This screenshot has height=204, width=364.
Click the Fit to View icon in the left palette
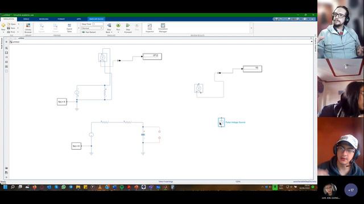(6, 53)
